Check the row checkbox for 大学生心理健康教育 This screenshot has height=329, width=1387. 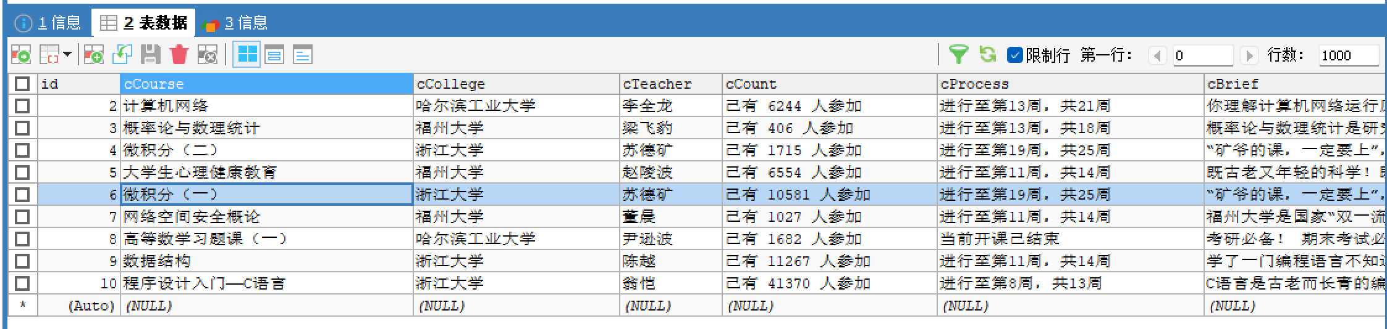(22, 173)
